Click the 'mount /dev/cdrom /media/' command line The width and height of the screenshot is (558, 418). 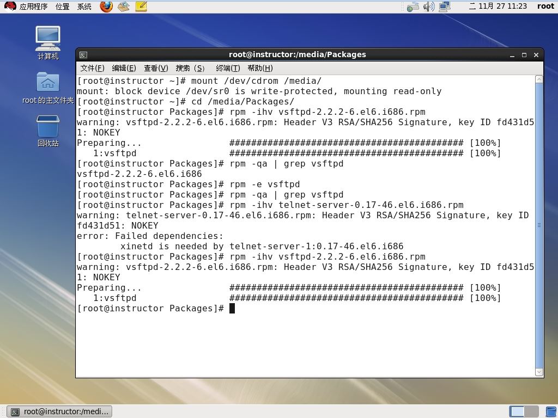click(199, 81)
